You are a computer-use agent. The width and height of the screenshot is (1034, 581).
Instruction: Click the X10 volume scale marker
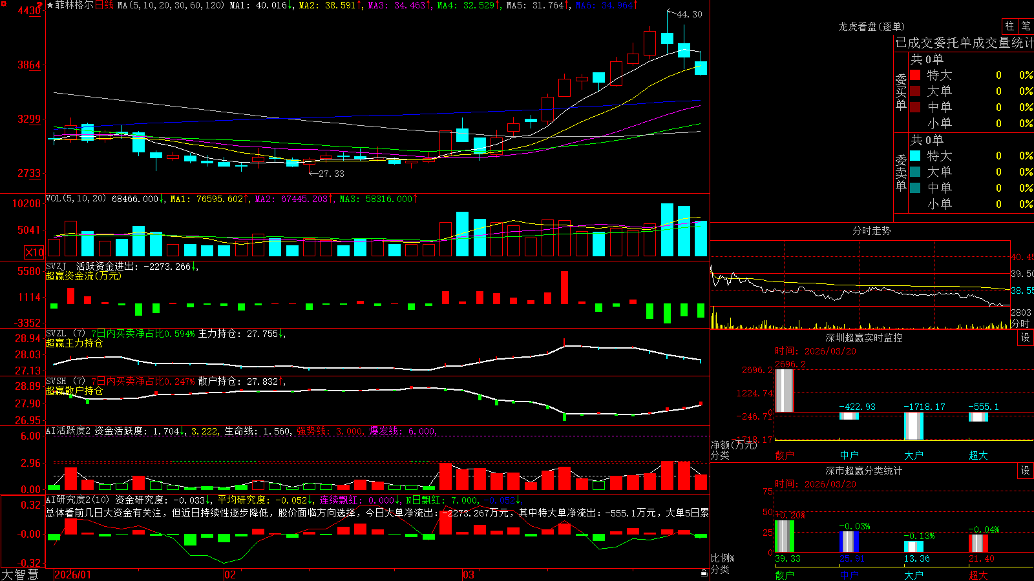[34, 252]
